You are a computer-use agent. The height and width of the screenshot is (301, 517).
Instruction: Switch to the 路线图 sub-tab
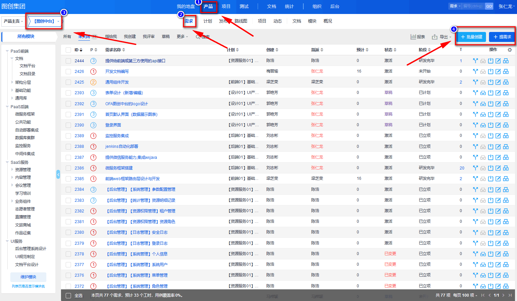pos(241,21)
